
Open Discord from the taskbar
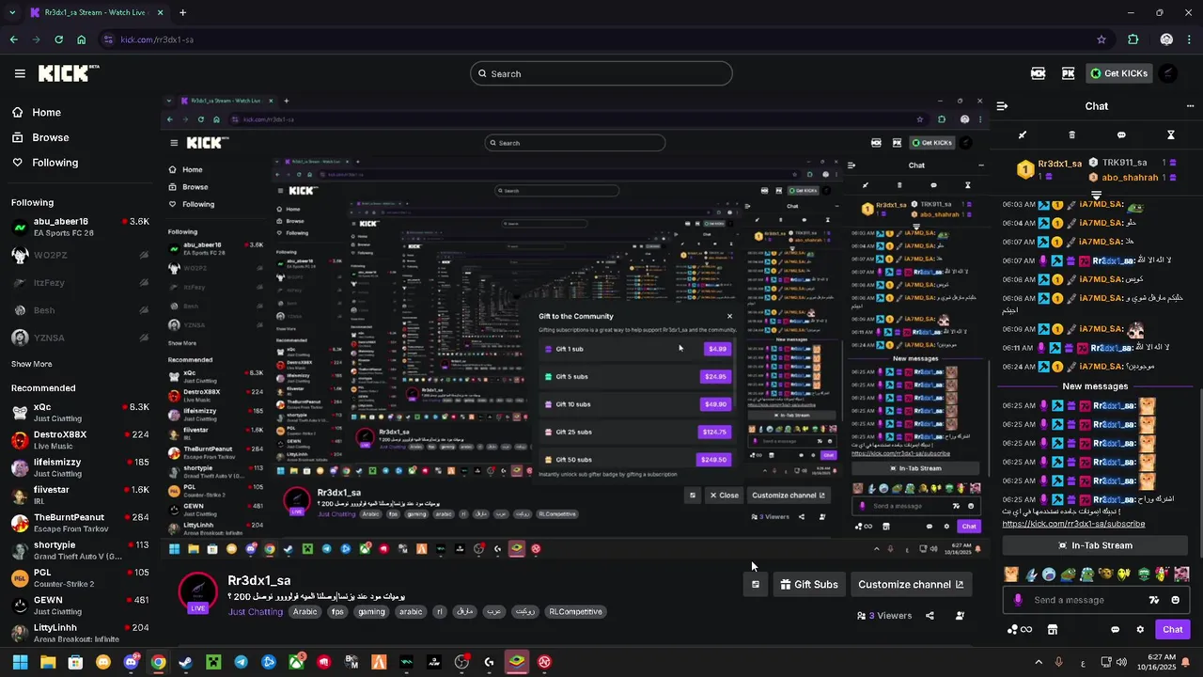click(131, 662)
